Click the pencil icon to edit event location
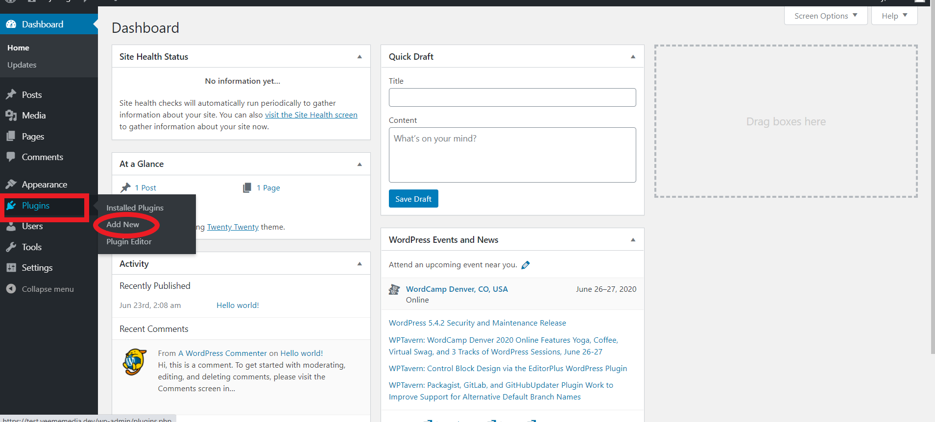 [x=526, y=265]
